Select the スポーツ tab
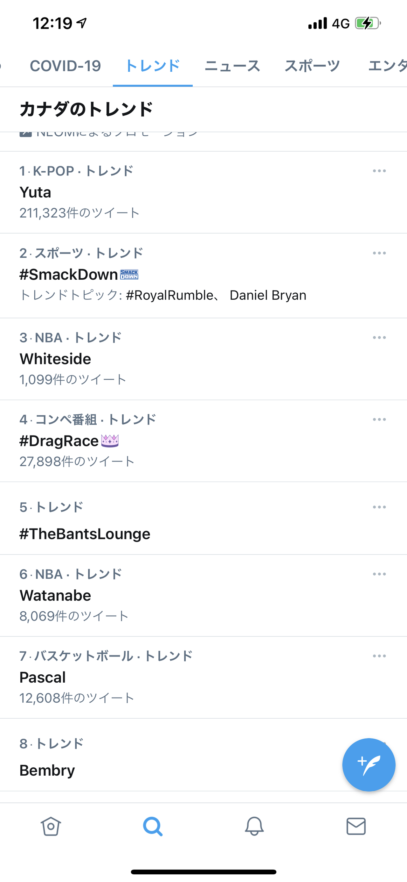Screen dimensions: 407x882 [x=312, y=66]
